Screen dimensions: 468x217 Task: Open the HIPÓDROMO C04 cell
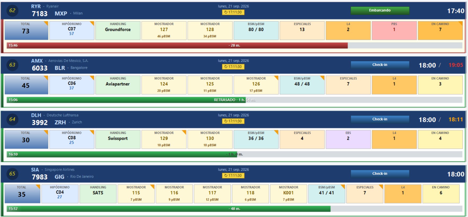60,194
